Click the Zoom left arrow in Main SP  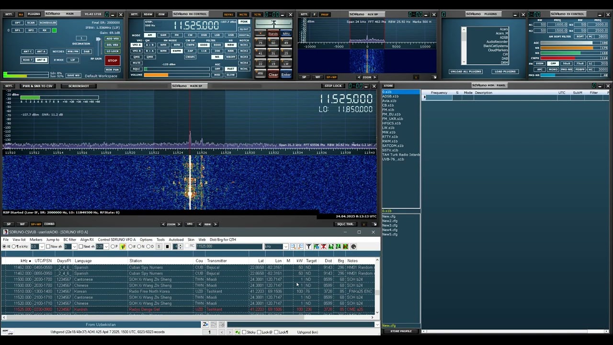[x=163, y=224]
